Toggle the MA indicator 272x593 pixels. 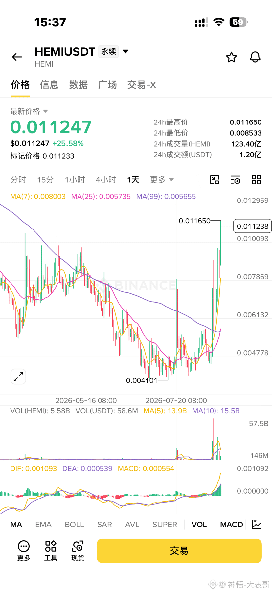(16, 525)
